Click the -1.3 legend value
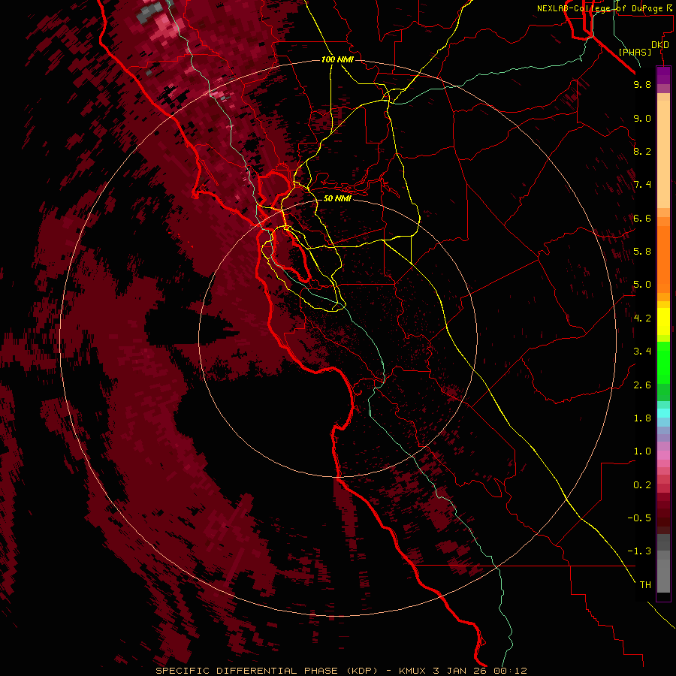This screenshot has height=676, width=676. [639, 551]
